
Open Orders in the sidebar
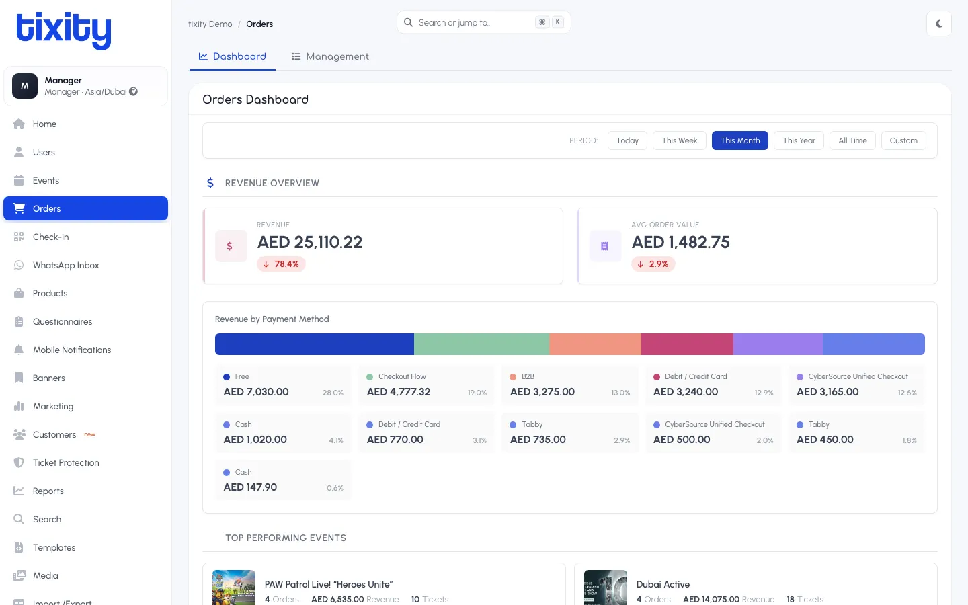85,208
